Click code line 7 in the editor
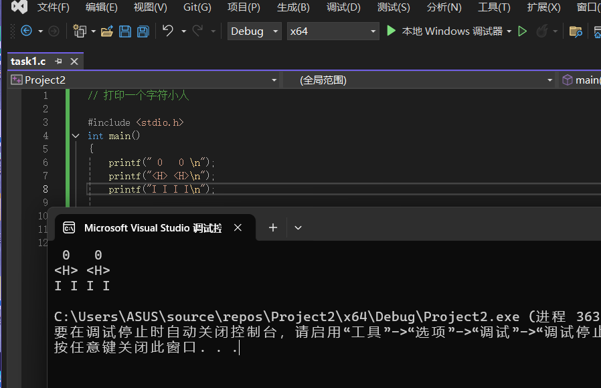Image resolution: width=601 pixels, height=388 pixels. (x=161, y=176)
